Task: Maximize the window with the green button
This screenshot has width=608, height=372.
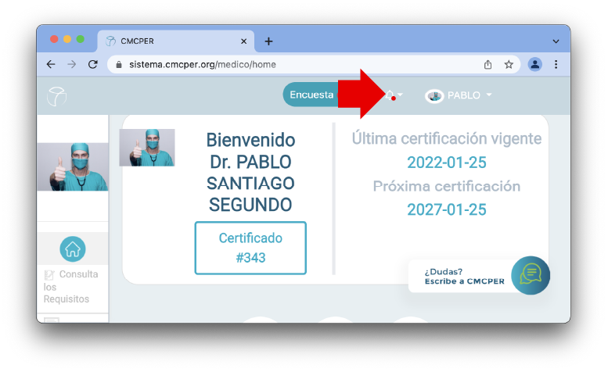Action: coord(81,39)
